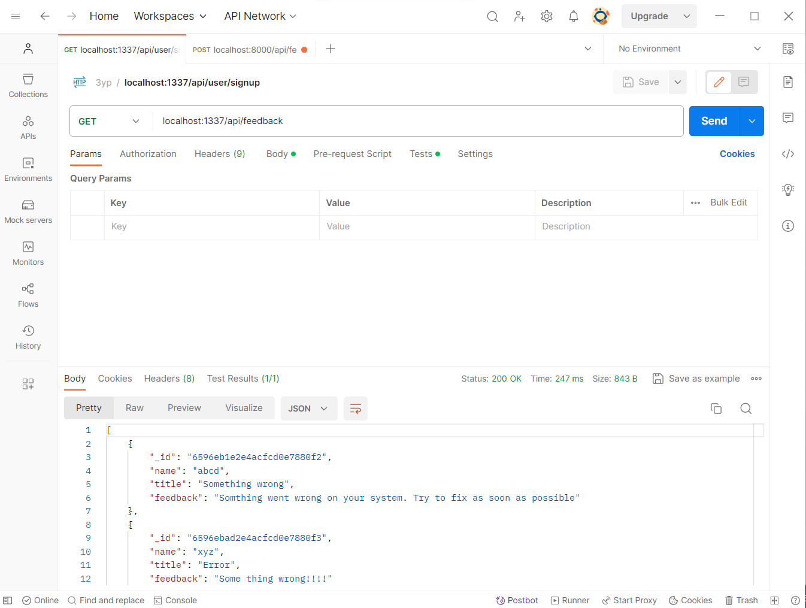The height and width of the screenshot is (608, 806).
Task: Open environment quick look icon
Action: click(x=788, y=49)
